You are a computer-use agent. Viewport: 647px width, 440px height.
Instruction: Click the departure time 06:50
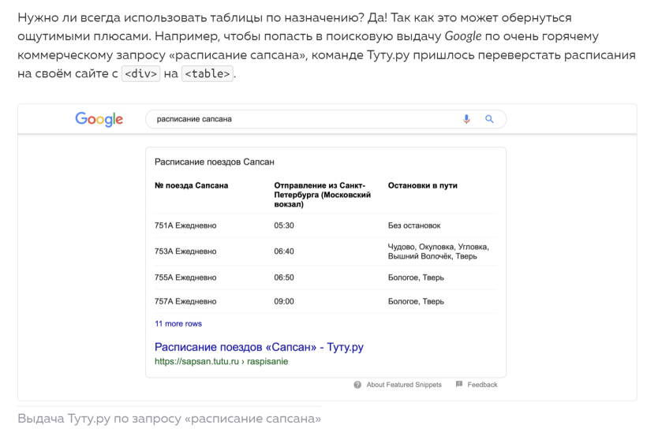coord(284,278)
